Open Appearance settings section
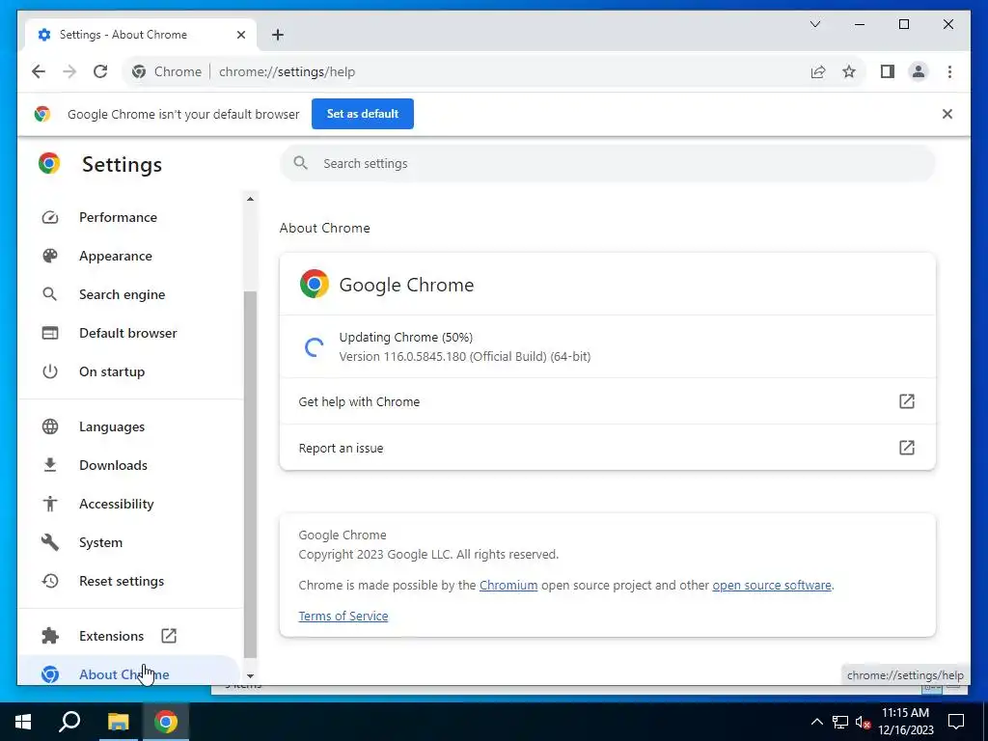Viewport: 988px width, 741px height. tap(130, 256)
